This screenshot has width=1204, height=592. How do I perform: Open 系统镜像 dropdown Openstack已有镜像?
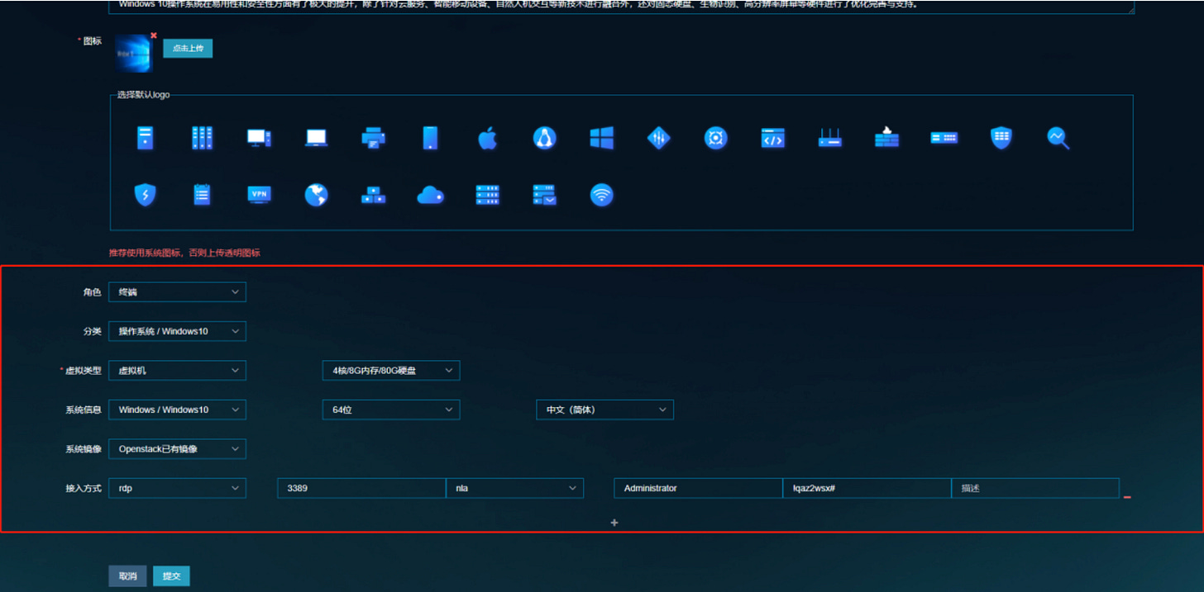[178, 449]
